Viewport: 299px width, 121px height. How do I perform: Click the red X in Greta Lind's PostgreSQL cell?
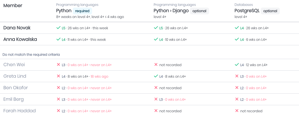pyautogui.click(x=237, y=76)
